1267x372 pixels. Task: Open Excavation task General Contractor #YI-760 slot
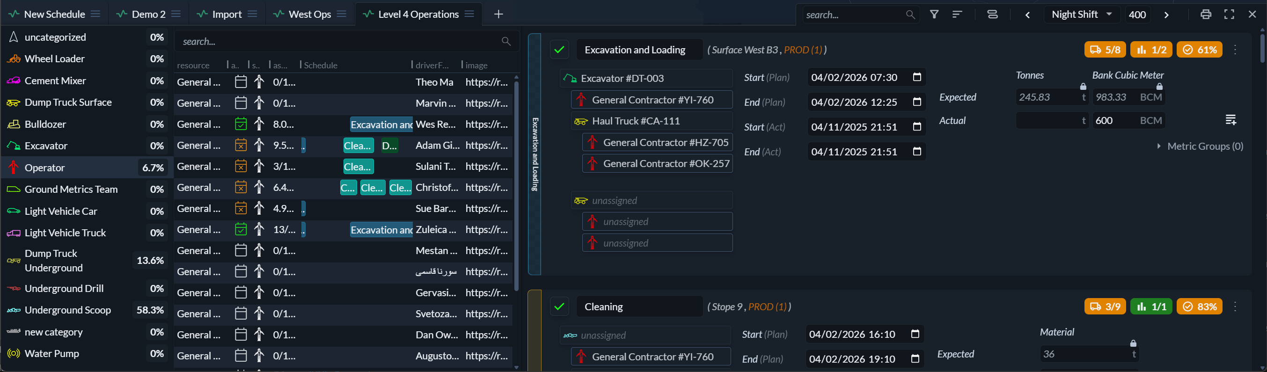(652, 100)
